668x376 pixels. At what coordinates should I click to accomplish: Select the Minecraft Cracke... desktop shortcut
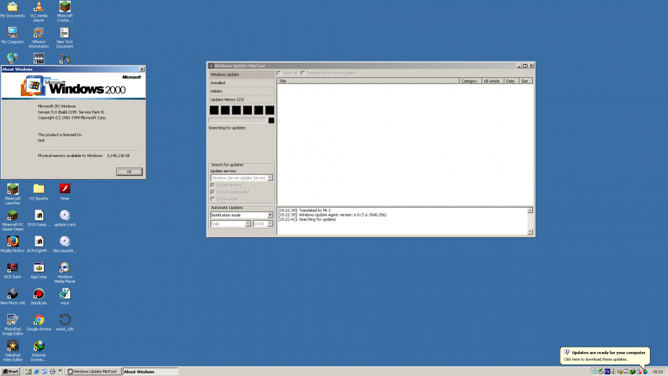[65, 11]
